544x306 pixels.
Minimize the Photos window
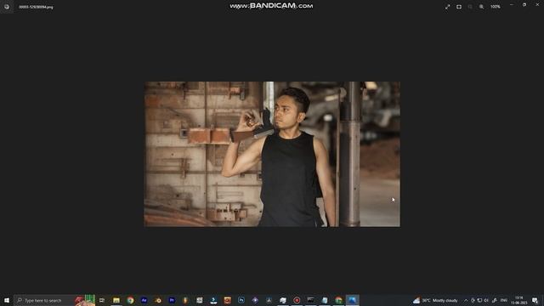(x=512, y=5)
